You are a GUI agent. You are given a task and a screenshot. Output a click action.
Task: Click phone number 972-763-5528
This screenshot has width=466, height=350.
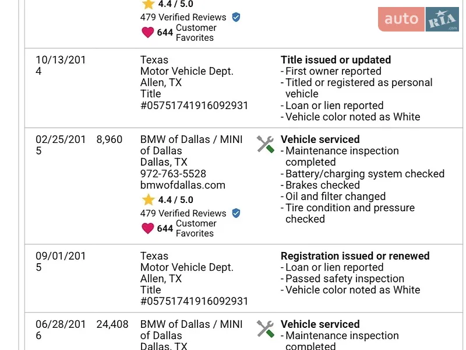click(x=173, y=174)
